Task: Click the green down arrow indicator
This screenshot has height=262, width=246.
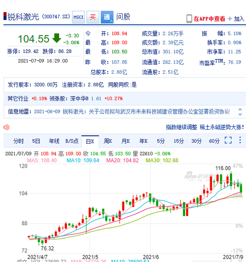Action: [x=57, y=38]
